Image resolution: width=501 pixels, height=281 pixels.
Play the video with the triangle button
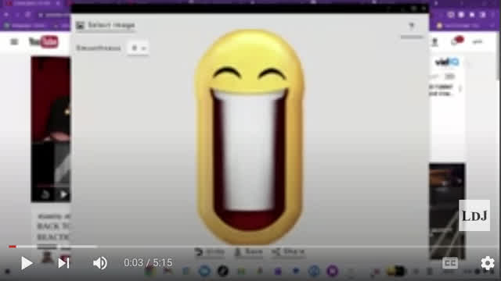[27, 263]
